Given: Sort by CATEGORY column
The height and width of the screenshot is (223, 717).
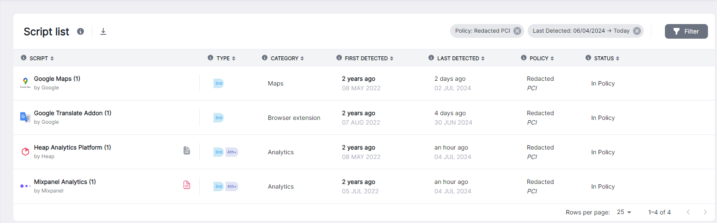Looking at the screenshot, I should (x=302, y=58).
